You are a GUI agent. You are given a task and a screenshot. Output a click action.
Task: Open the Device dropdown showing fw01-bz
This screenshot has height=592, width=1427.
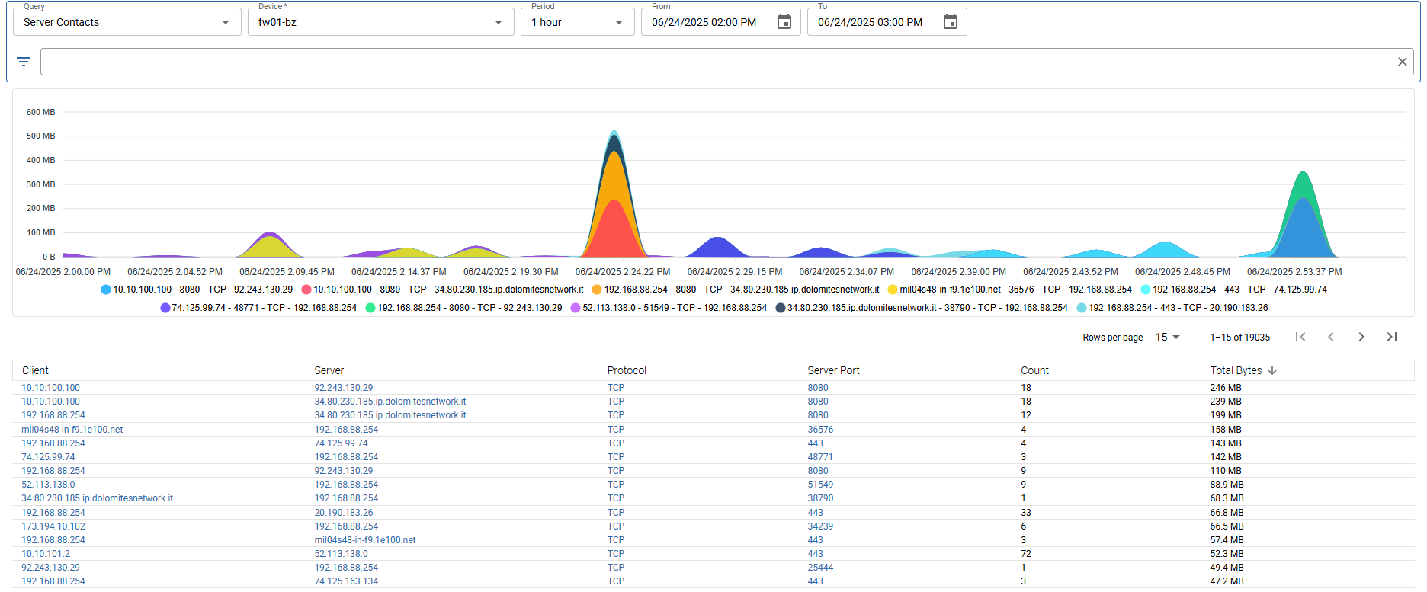(381, 22)
